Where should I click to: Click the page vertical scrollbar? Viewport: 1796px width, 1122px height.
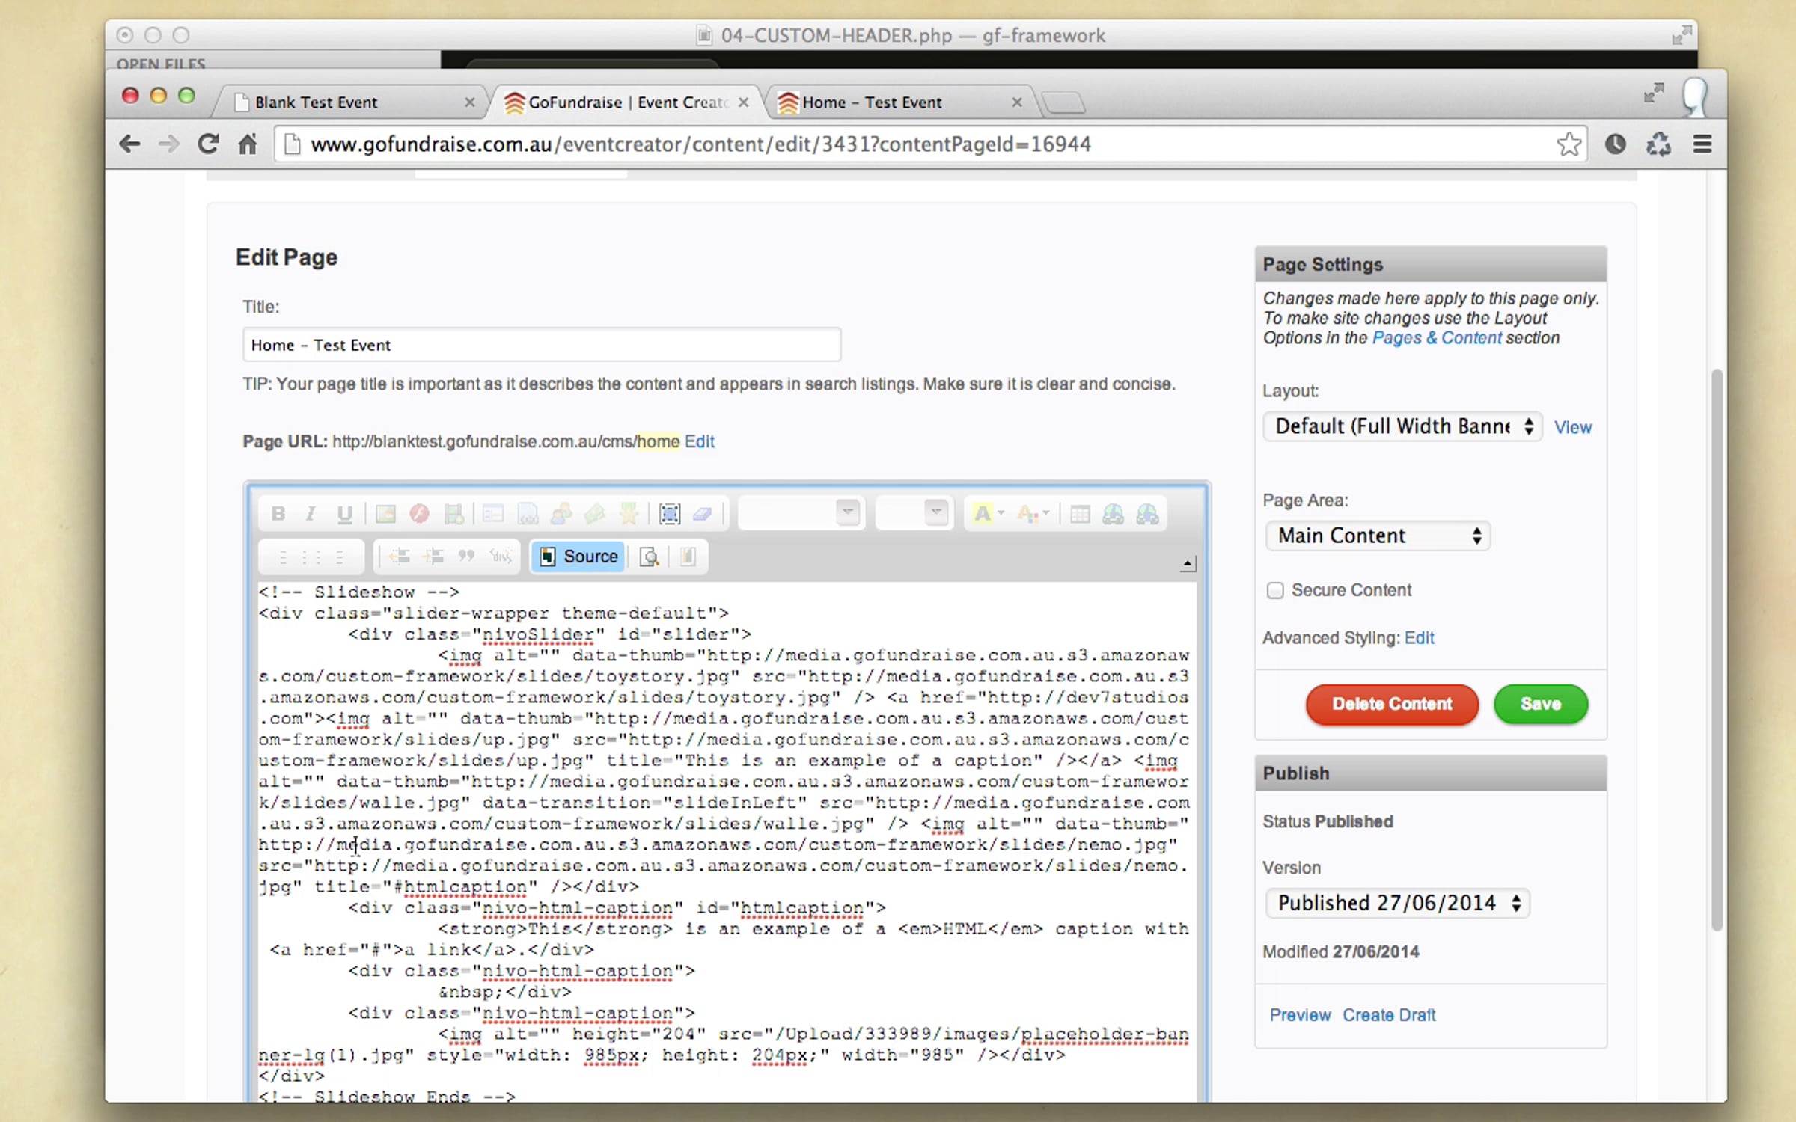[1717, 649]
